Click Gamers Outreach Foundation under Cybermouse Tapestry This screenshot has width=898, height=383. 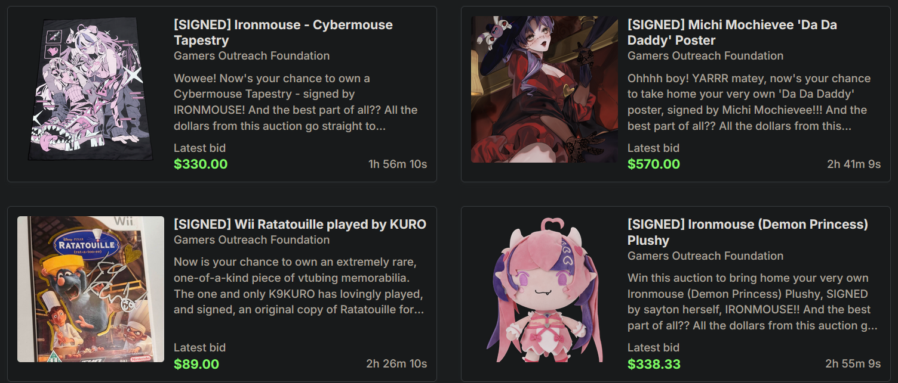pyautogui.click(x=251, y=55)
